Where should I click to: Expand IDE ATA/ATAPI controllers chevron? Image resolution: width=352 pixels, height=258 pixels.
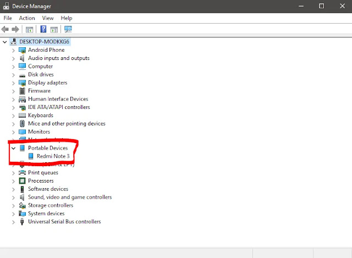click(x=13, y=108)
